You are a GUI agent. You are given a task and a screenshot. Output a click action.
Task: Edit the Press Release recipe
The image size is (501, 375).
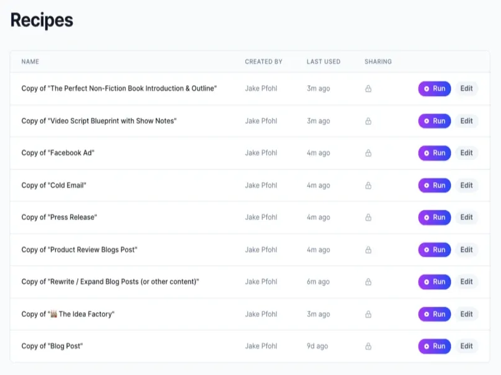(x=467, y=217)
